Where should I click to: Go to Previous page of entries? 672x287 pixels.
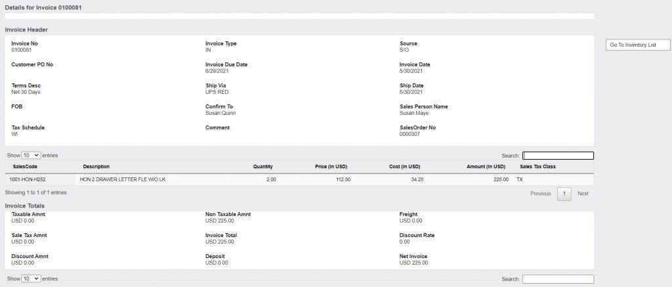541,194
